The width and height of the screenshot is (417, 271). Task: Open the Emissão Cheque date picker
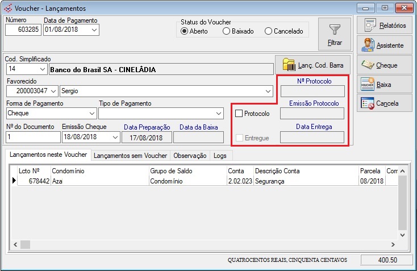click(x=115, y=137)
